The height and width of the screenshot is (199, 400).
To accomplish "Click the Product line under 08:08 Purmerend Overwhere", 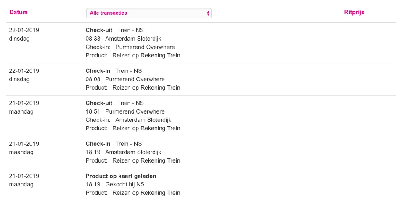I will [x=132, y=88].
